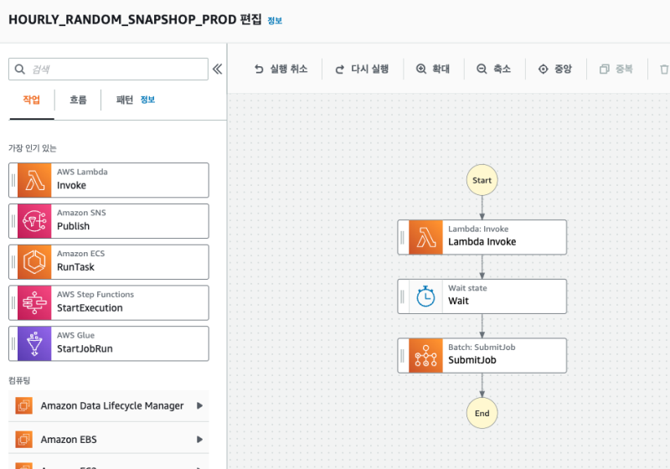Collapse the left panel with double chevron
670x469 pixels.
pos(217,69)
